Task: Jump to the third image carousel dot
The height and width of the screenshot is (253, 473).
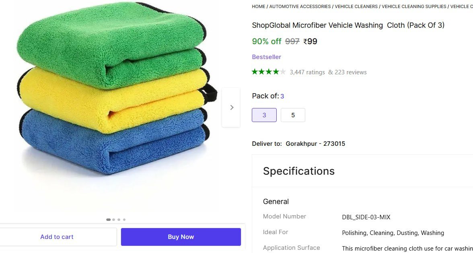Action: 119,220
